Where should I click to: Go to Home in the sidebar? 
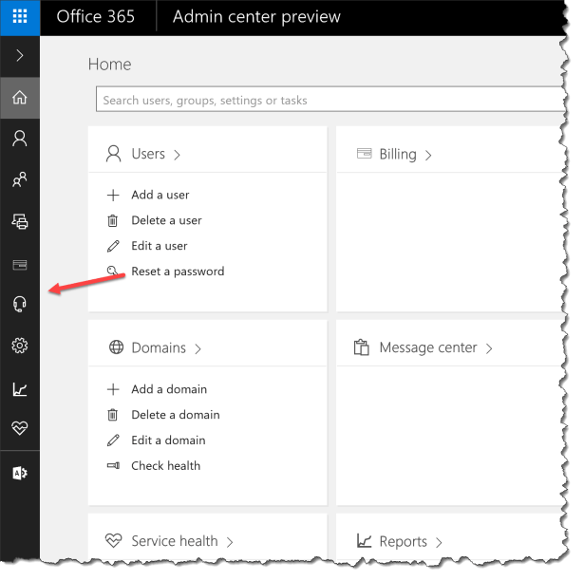pyautogui.click(x=19, y=97)
